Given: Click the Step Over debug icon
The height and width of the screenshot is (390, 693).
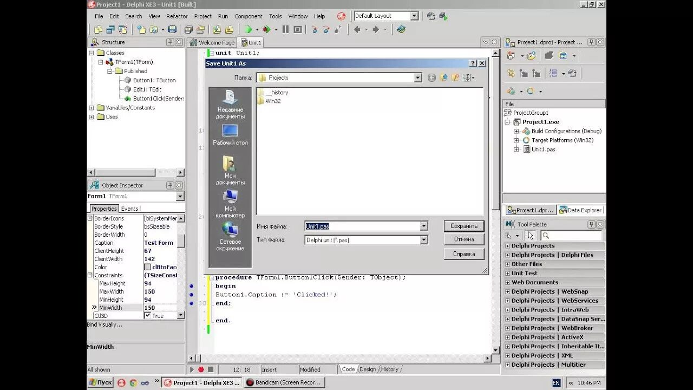Looking at the screenshot, I should coord(326,29).
